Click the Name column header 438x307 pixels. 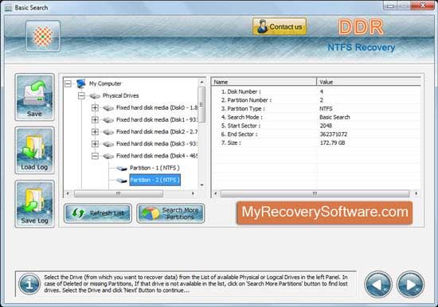(264, 82)
